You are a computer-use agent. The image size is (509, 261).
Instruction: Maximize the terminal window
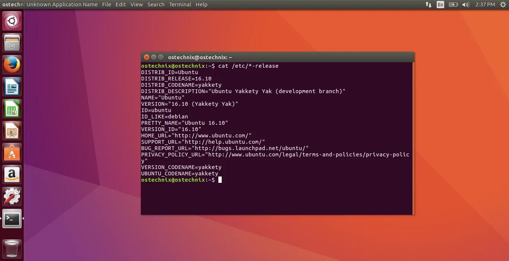coord(161,57)
